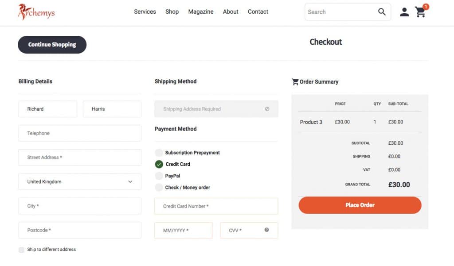Click the Order Summary cart icon
This screenshot has height=266, width=454.
pos(295,82)
